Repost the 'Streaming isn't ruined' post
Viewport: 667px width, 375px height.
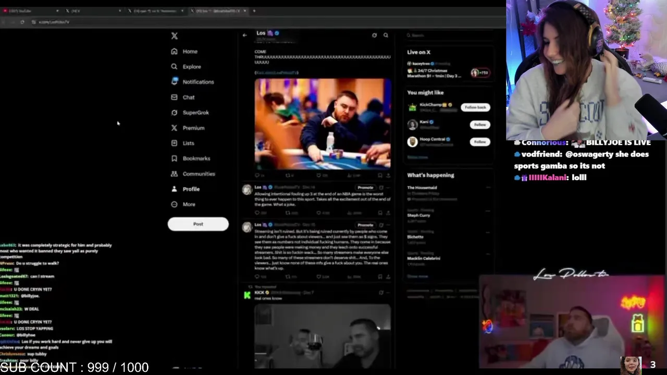[288, 277]
